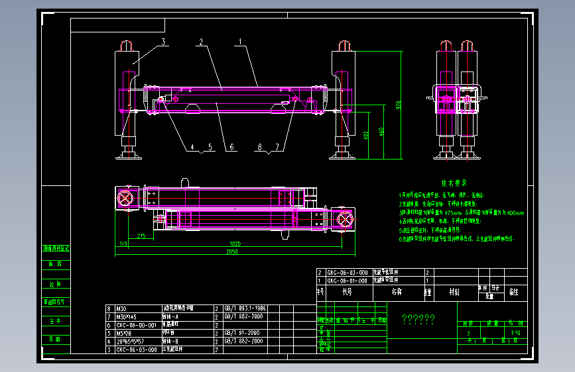
Task: Select the 920 height dimension
Action: tap(399, 105)
